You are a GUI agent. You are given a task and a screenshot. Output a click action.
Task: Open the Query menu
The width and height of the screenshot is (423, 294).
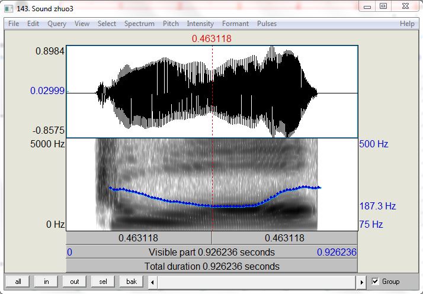click(x=57, y=24)
